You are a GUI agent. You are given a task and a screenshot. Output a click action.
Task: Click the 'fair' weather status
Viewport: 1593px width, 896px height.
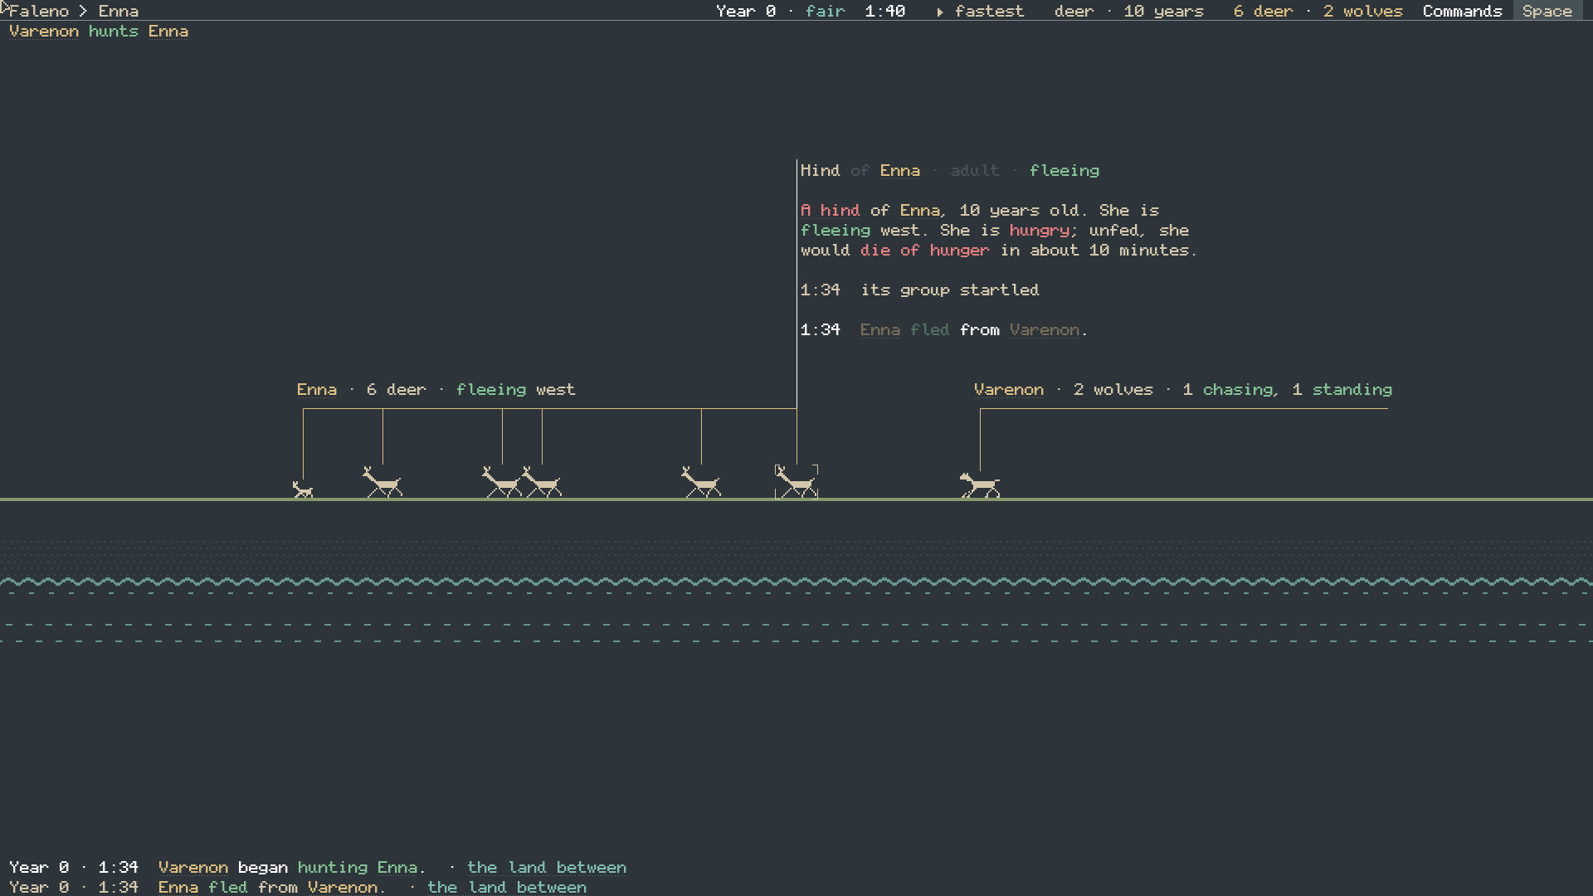(x=825, y=11)
